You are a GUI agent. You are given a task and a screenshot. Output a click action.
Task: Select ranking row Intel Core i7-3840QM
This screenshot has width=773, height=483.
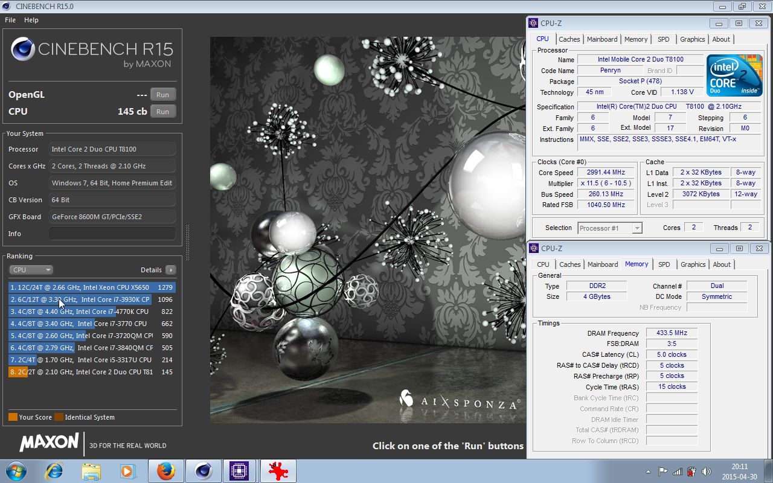point(92,348)
